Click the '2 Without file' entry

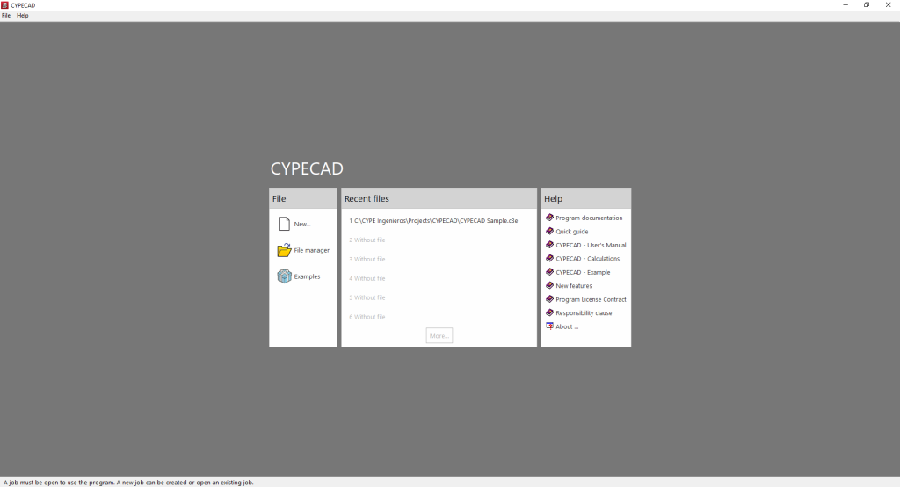[367, 240]
